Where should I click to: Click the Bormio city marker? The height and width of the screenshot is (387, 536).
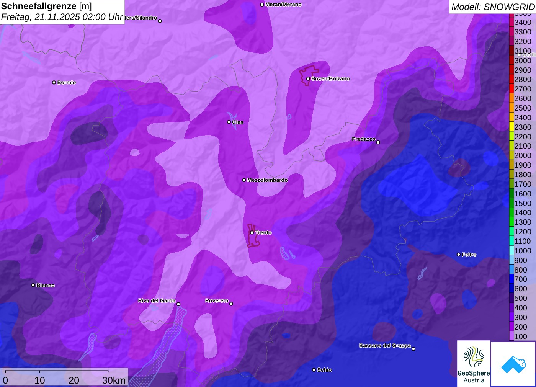point(54,82)
